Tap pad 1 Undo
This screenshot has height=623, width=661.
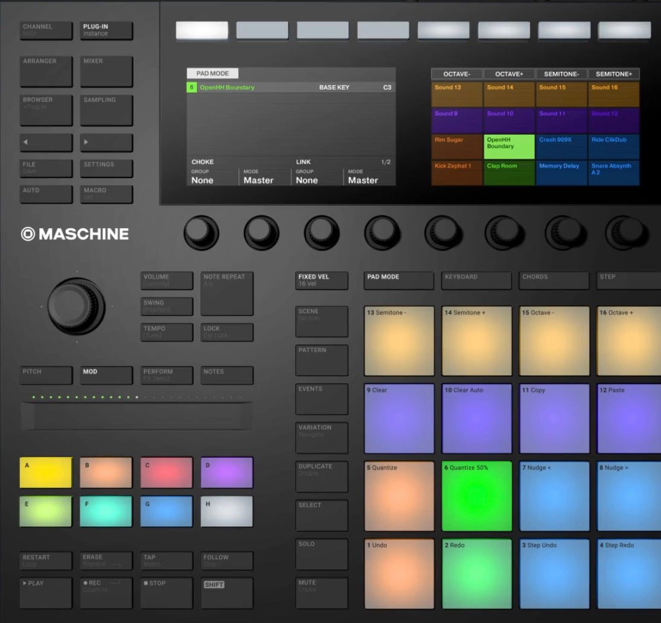[399, 573]
